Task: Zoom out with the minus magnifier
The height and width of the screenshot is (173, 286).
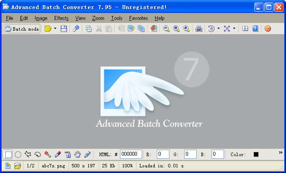Action: [166, 29]
